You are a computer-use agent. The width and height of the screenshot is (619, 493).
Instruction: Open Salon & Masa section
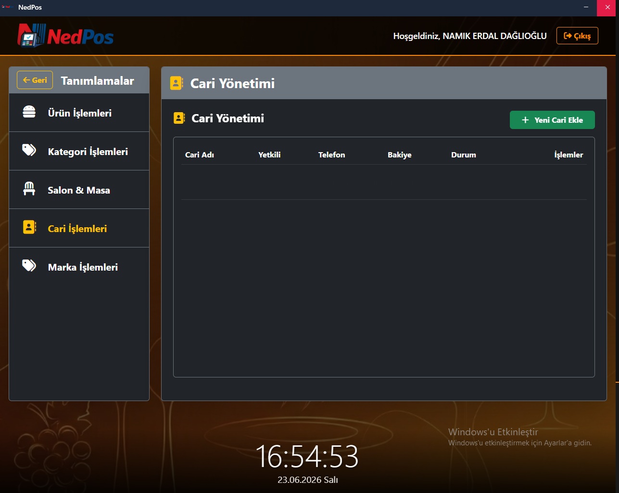coord(79,190)
